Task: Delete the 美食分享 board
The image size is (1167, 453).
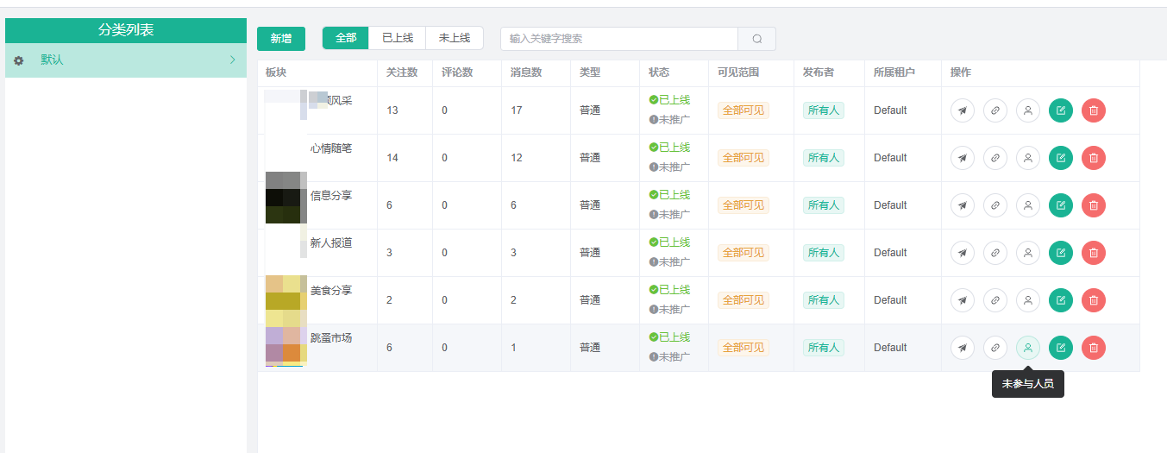Action: pyautogui.click(x=1094, y=300)
